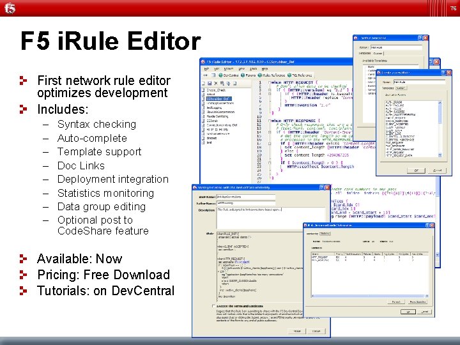Collapse the fold marker on line 17
460x345 pixels.
coord(270,144)
